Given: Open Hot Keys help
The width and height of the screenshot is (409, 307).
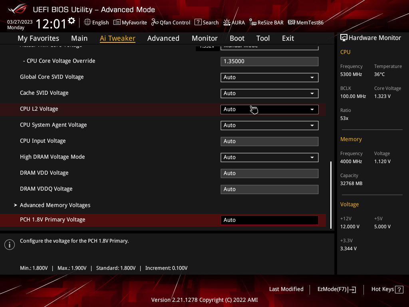Looking at the screenshot, I should (x=387, y=289).
